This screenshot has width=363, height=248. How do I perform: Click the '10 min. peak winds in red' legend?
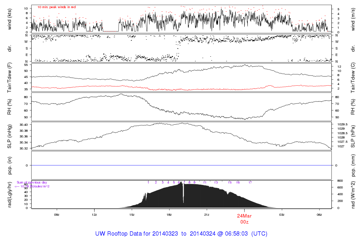(x=56, y=7)
